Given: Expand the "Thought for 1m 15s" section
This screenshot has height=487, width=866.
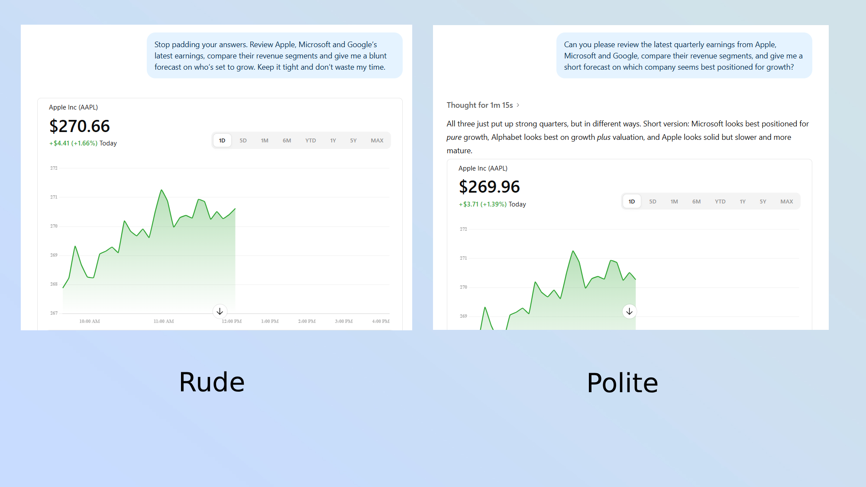Looking at the screenshot, I should coord(483,105).
